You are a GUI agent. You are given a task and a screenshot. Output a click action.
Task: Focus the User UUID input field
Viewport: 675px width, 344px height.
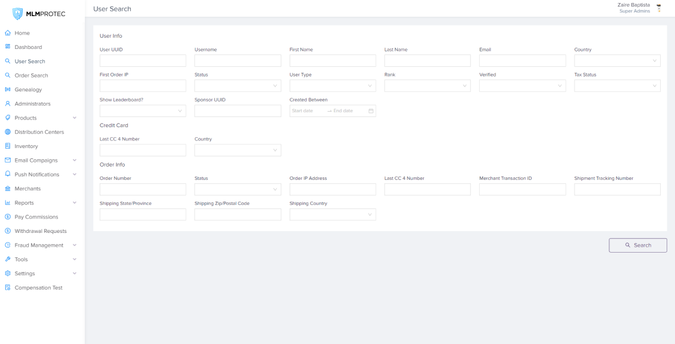pyautogui.click(x=143, y=61)
